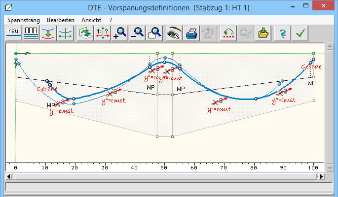Click the printer icon
338x197 pixels.
[x=191, y=33]
